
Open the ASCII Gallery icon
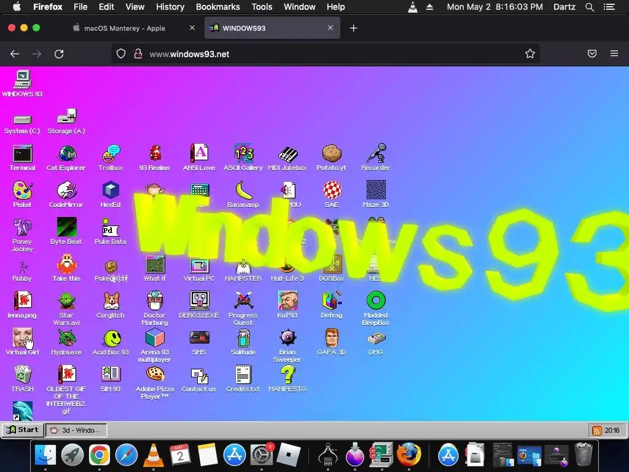pyautogui.click(x=243, y=158)
